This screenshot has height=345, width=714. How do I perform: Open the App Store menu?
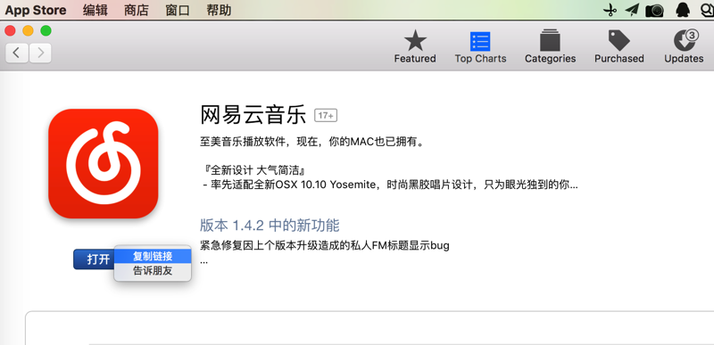coord(36,10)
